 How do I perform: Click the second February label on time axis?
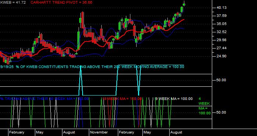click(x=127, y=132)
